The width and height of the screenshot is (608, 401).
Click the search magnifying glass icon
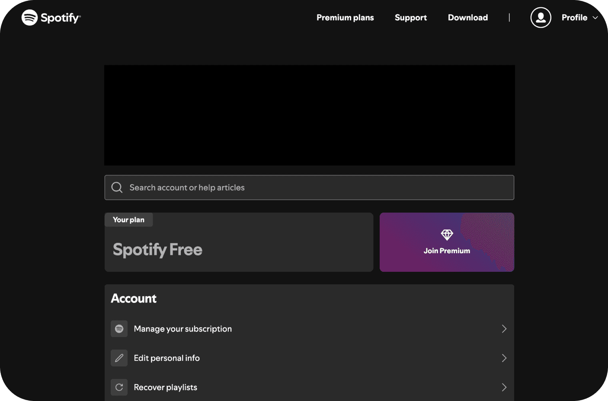pyautogui.click(x=117, y=187)
